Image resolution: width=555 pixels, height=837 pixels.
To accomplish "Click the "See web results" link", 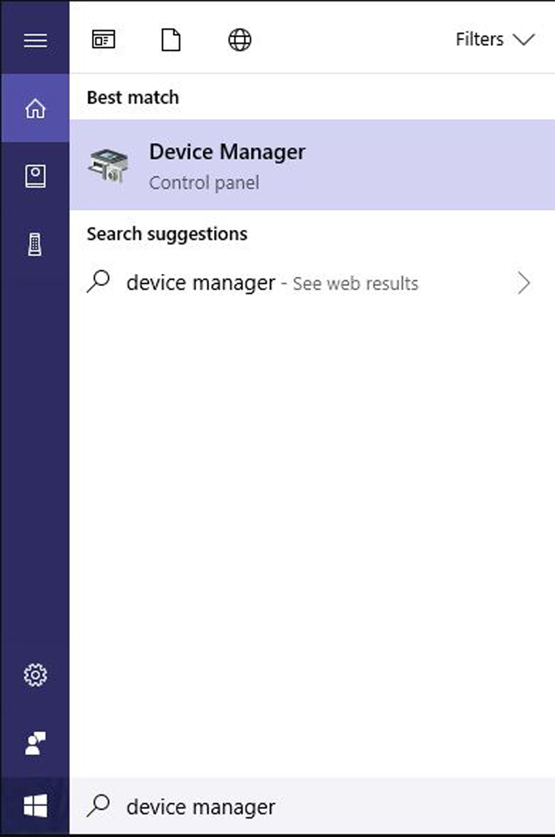I will pyautogui.click(x=355, y=284).
